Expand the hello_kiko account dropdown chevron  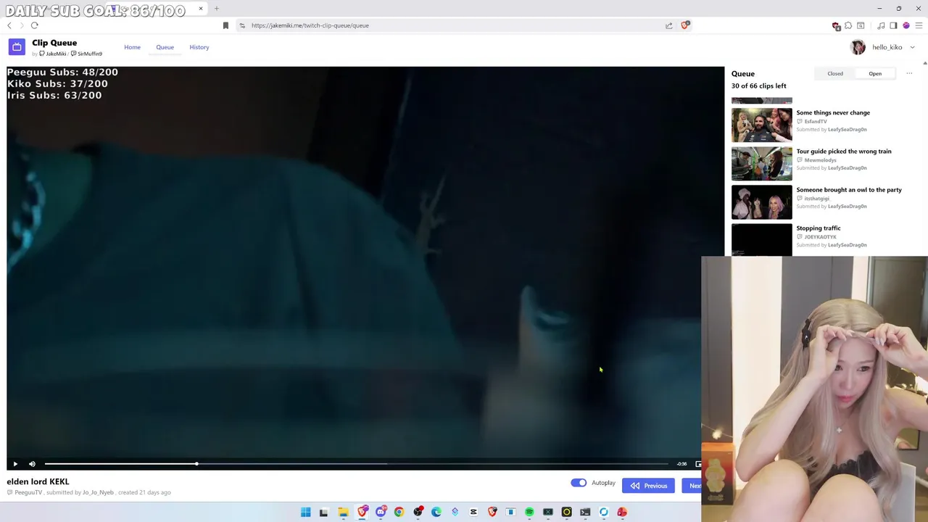(x=912, y=47)
